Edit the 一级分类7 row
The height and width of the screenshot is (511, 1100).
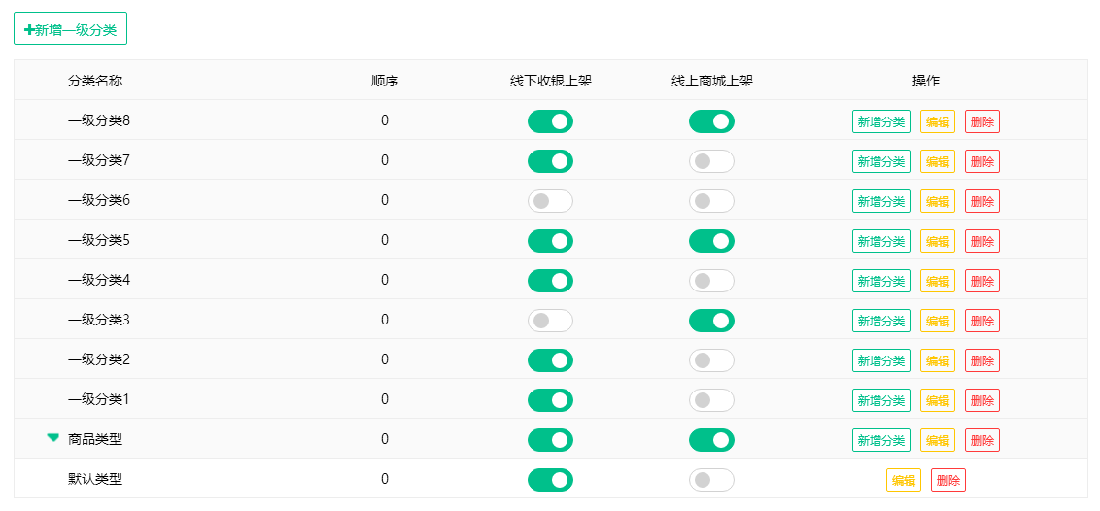click(937, 161)
